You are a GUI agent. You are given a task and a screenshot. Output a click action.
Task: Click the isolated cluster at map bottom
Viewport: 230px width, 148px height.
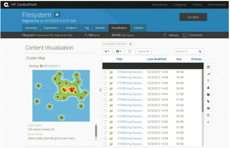pyautogui.click(x=61, y=117)
